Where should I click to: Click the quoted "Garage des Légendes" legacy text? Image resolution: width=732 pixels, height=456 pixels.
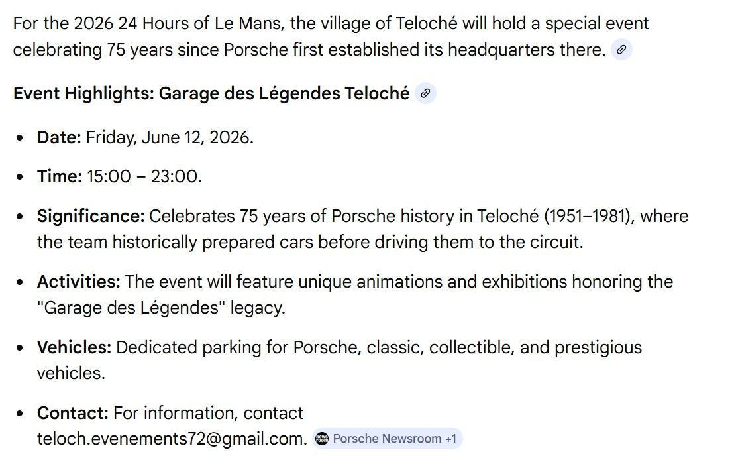click(x=160, y=308)
